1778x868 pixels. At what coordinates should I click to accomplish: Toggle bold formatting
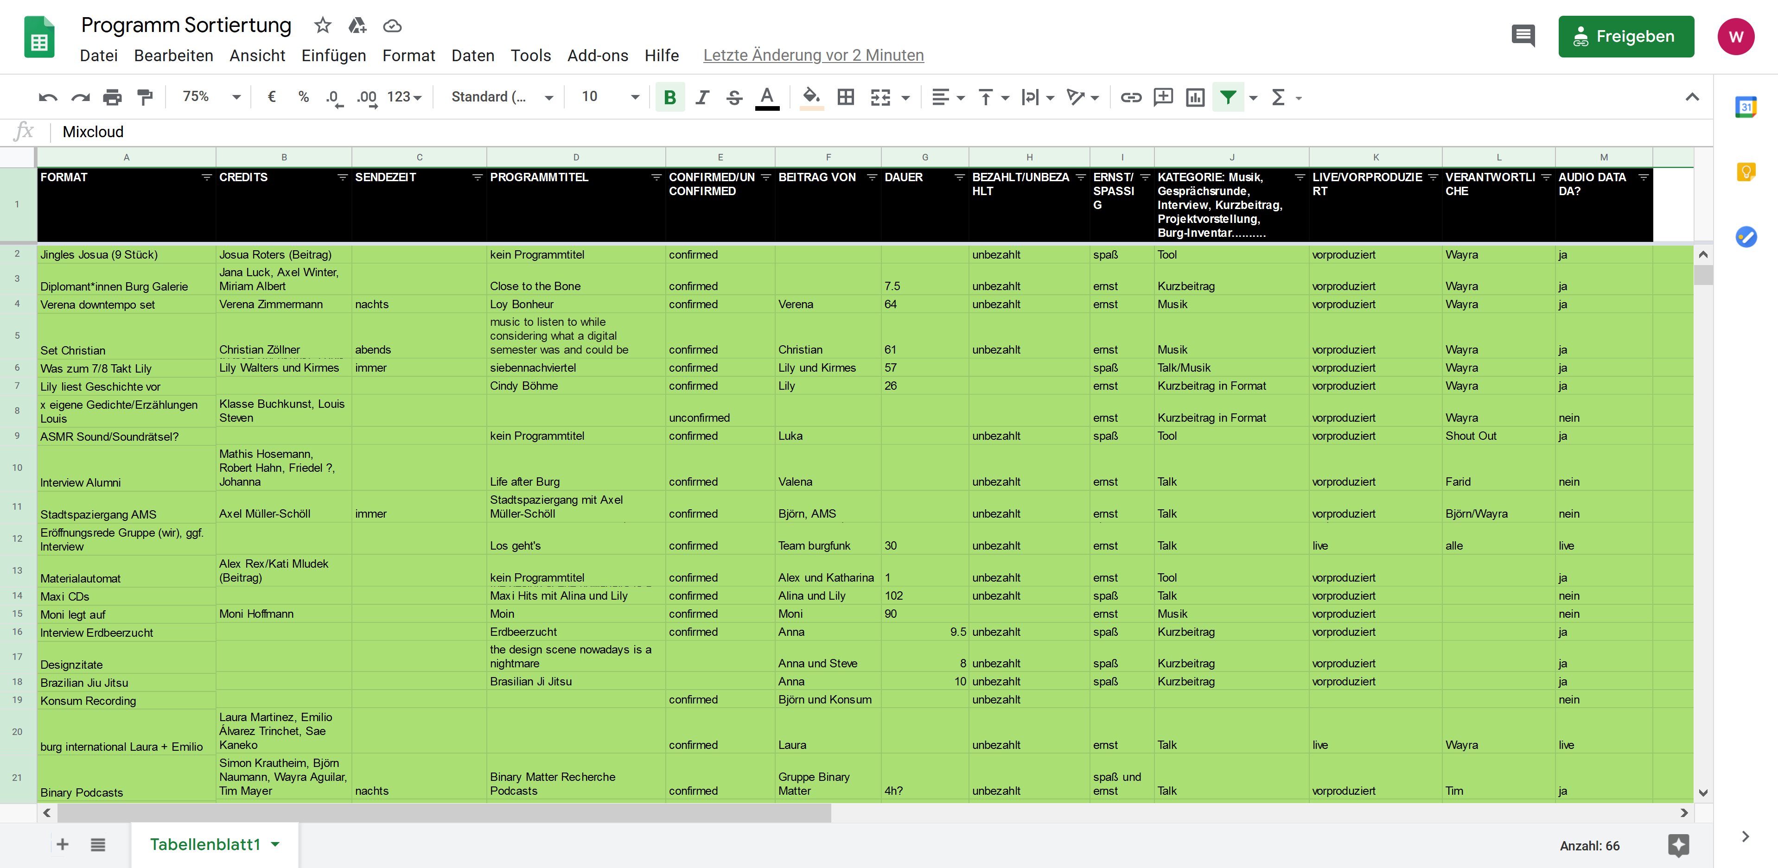point(669,97)
